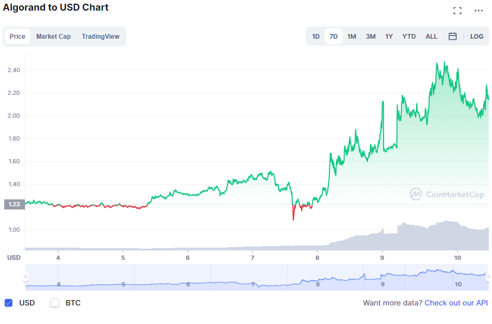
Task: Set chart range to 1D
Action: tap(316, 36)
